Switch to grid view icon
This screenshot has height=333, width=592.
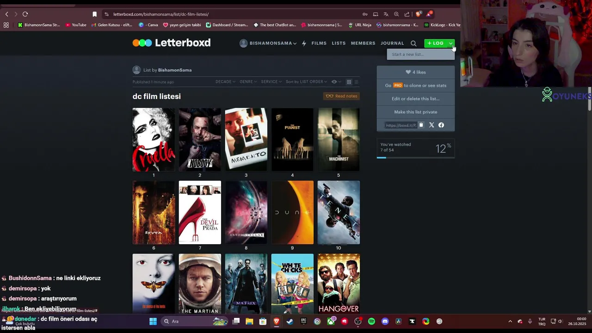pos(349,82)
